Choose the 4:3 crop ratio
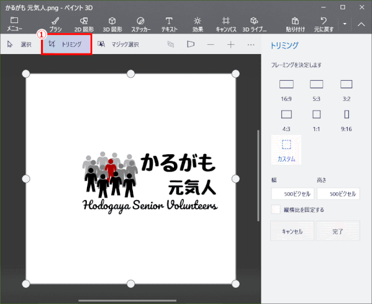 click(x=286, y=121)
